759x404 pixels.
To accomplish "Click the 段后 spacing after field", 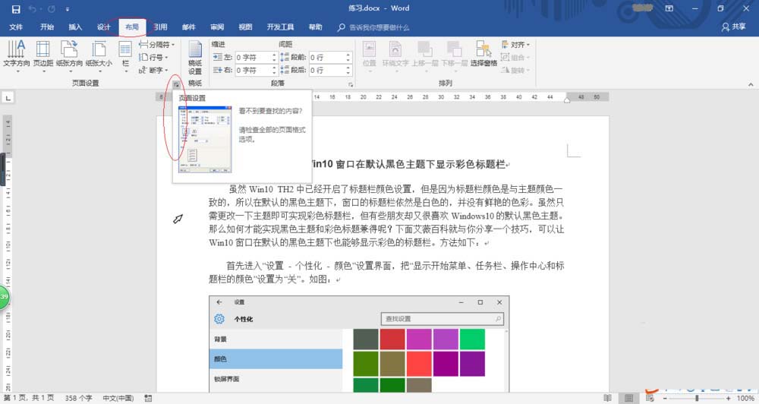I will tap(327, 70).
